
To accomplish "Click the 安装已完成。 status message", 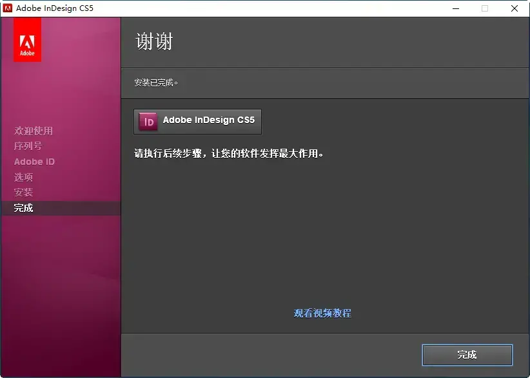I will tap(156, 82).
